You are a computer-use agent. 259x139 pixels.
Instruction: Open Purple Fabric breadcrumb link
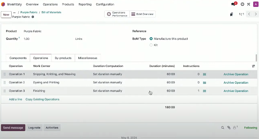pos(29,12)
